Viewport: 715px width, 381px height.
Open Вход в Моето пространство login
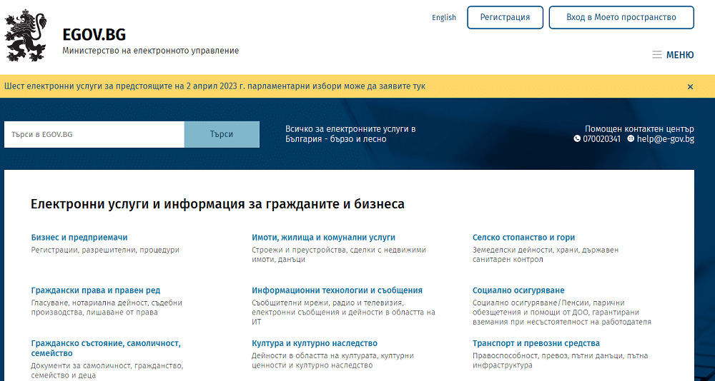621,18
